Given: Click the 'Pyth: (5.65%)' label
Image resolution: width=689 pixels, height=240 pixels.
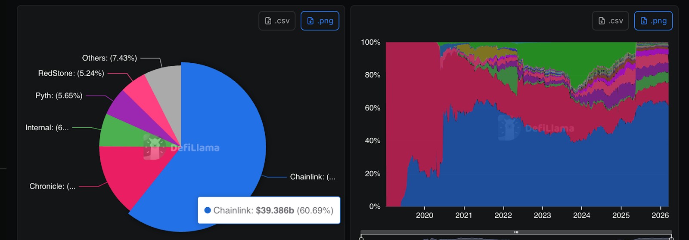Looking at the screenshot, I should pyautogui.click(x=59, y=95).
